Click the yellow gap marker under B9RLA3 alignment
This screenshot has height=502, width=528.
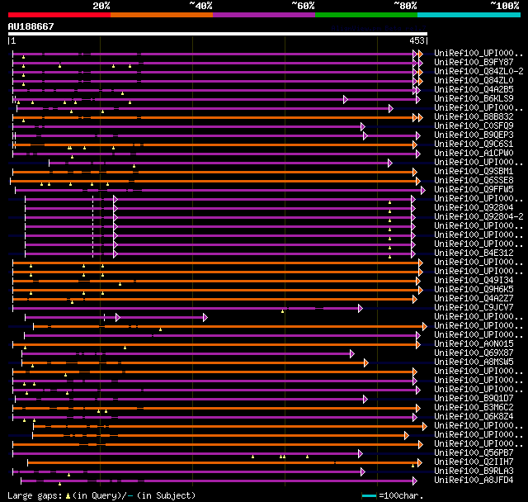(x=68, y=475)
